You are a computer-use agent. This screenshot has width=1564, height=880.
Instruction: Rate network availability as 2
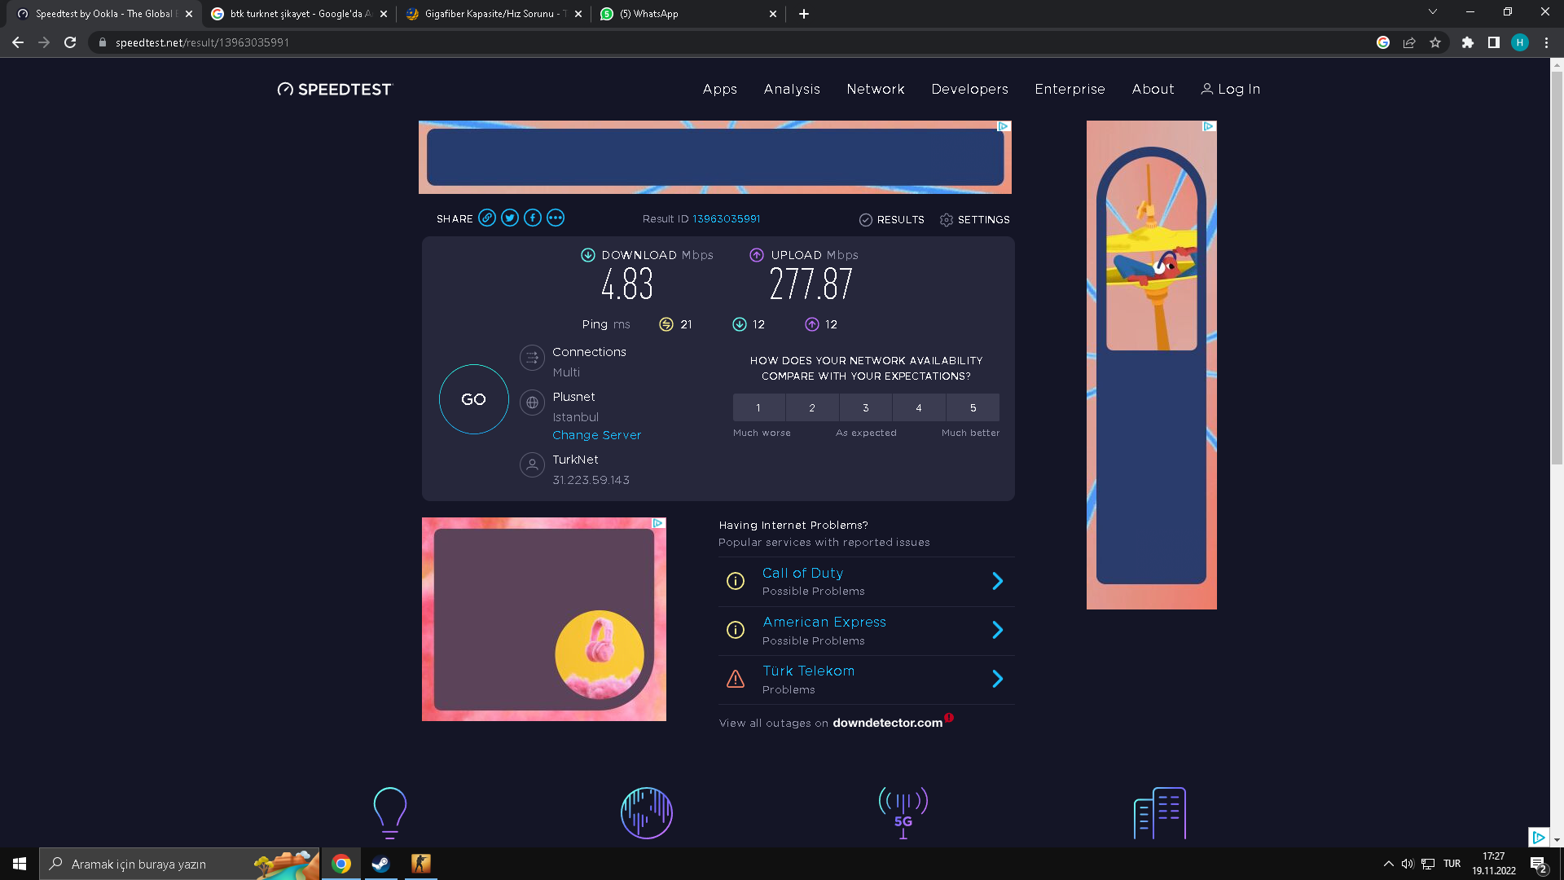[x=812, y=407]
